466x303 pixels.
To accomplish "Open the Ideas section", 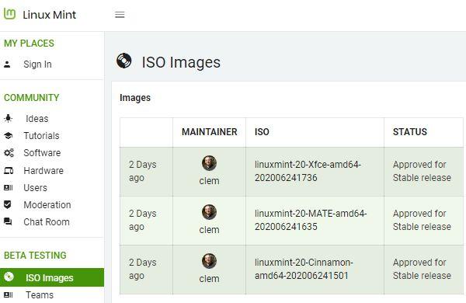I will pyautogui.click(x=37, y=119).
